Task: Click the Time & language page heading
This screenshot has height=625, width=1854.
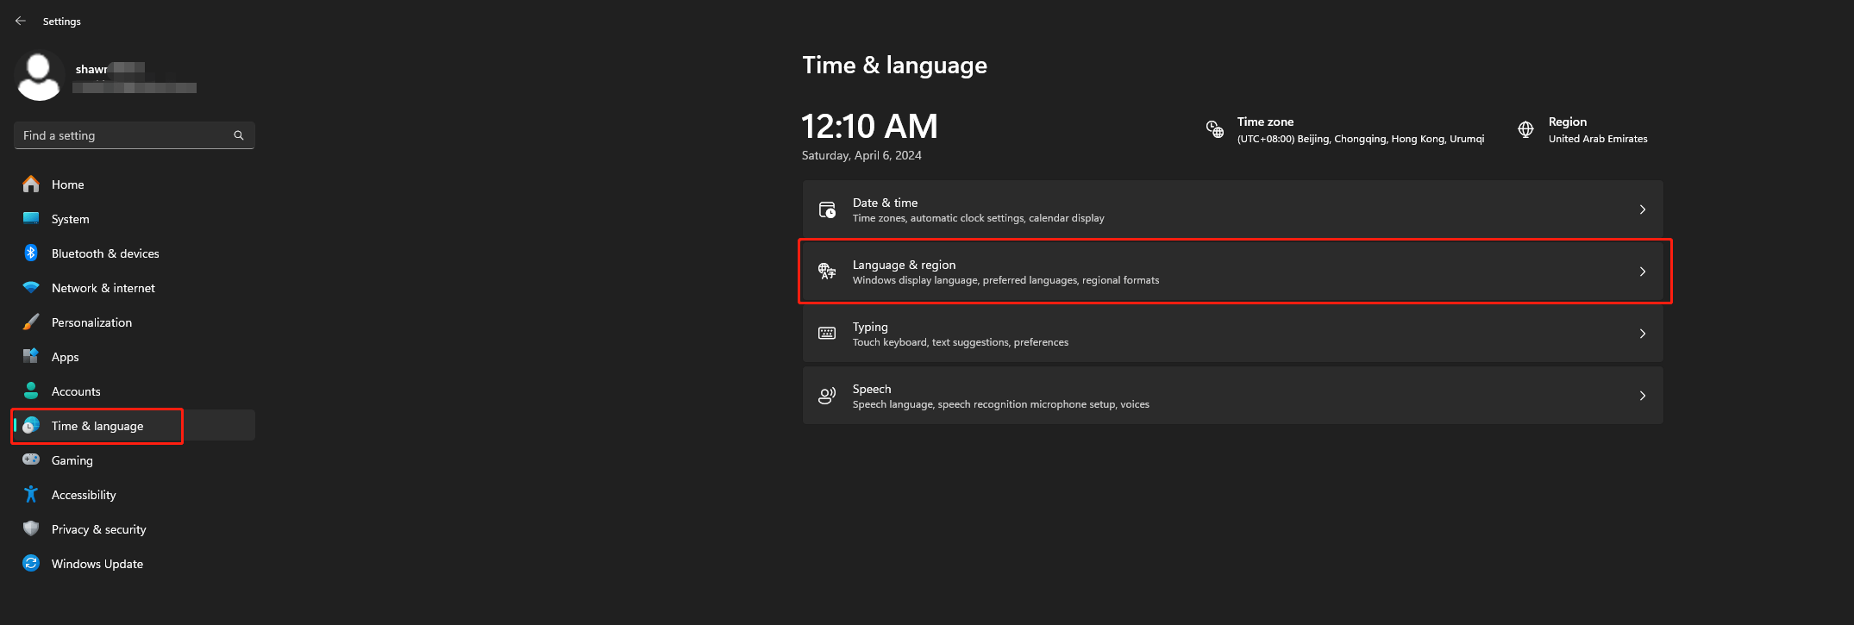Action: click(x=894, y=66)
